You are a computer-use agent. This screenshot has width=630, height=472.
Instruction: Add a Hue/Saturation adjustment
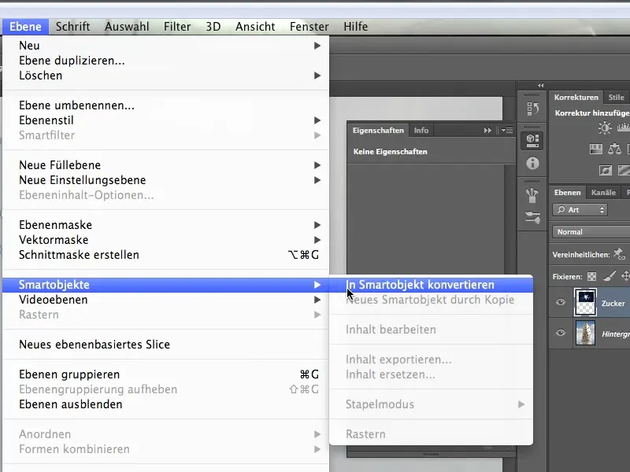(x=596, y=149)
